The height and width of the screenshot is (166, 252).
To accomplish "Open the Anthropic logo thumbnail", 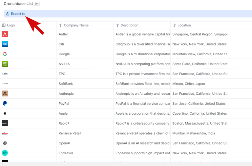I will point(5,94).
